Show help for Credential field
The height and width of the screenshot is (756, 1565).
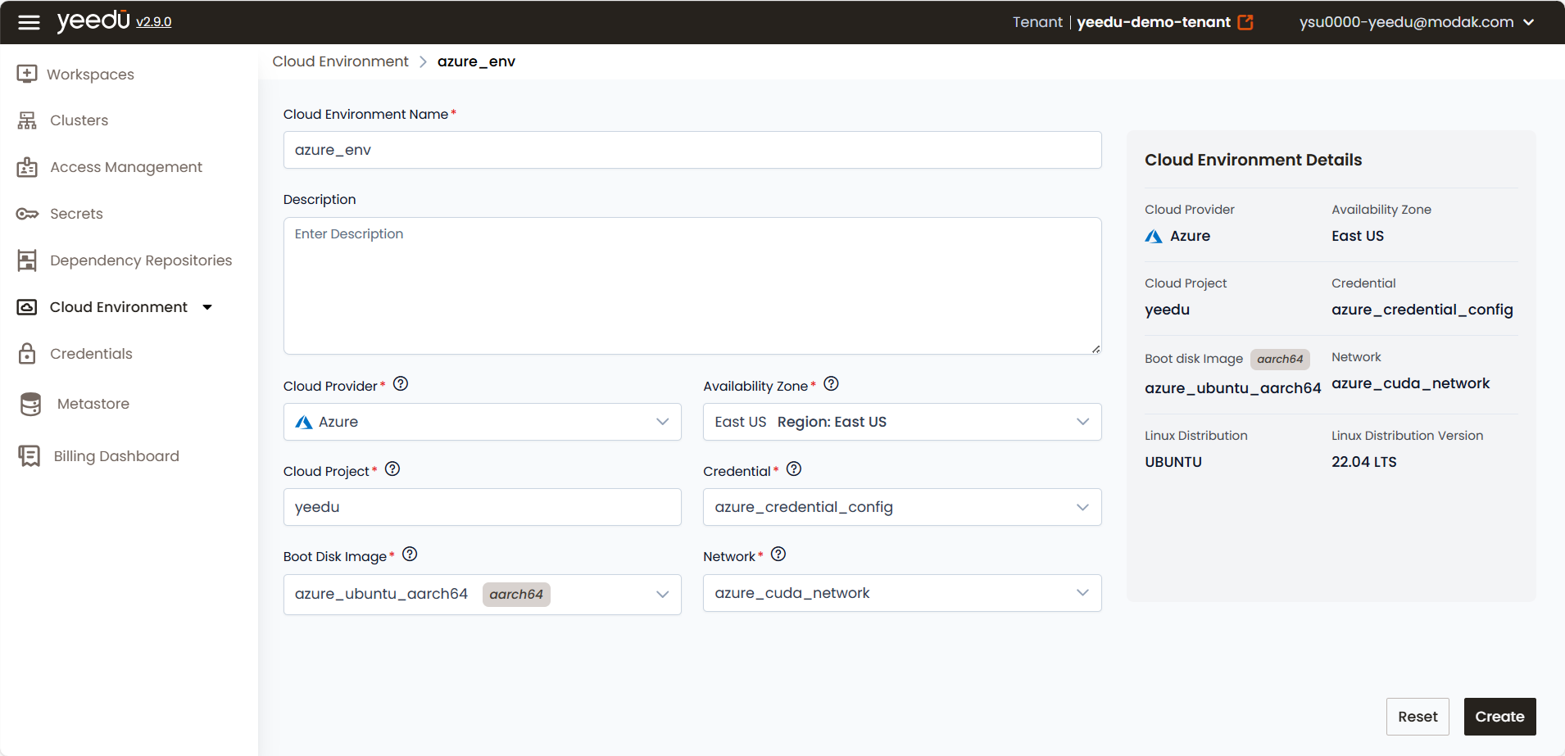(x=794, y=469)
